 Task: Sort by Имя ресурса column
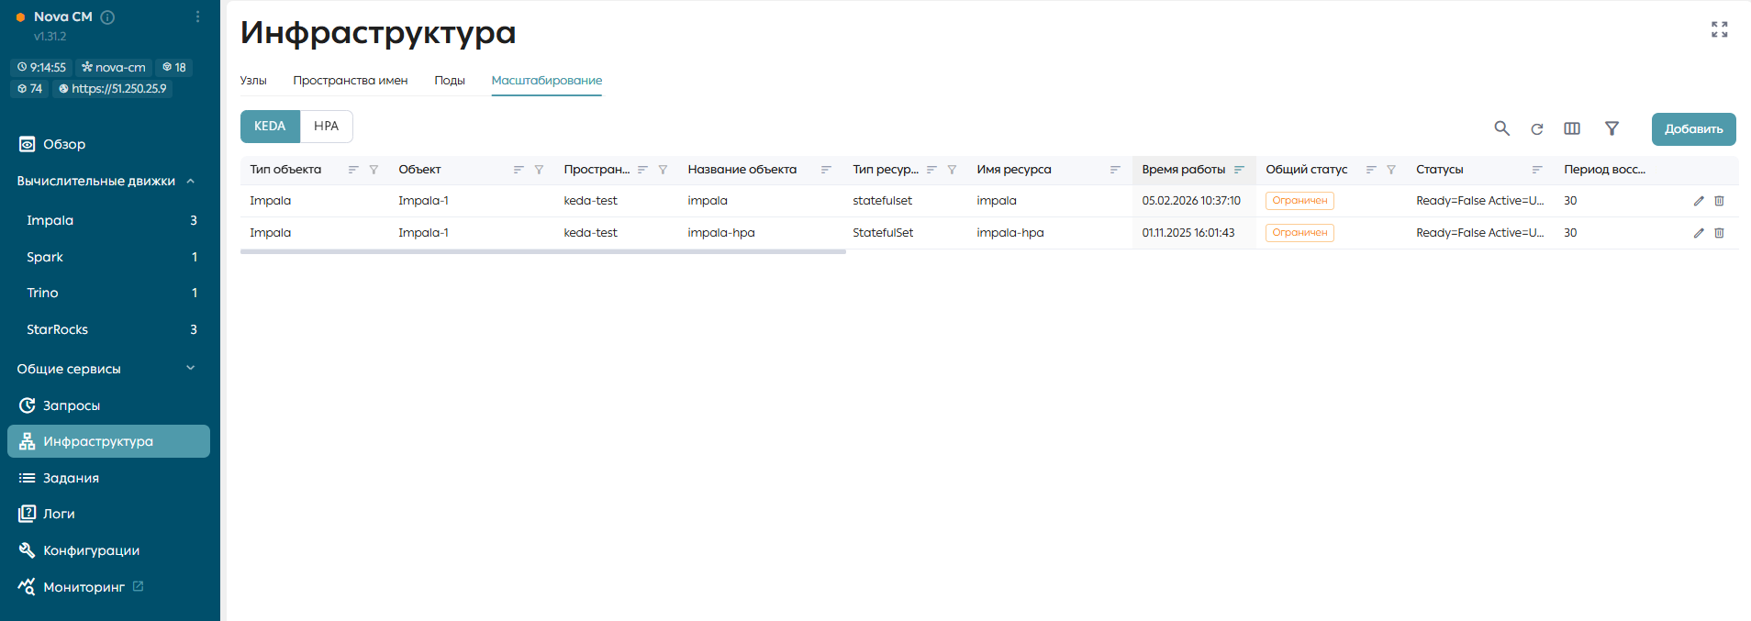[1115, 170]
